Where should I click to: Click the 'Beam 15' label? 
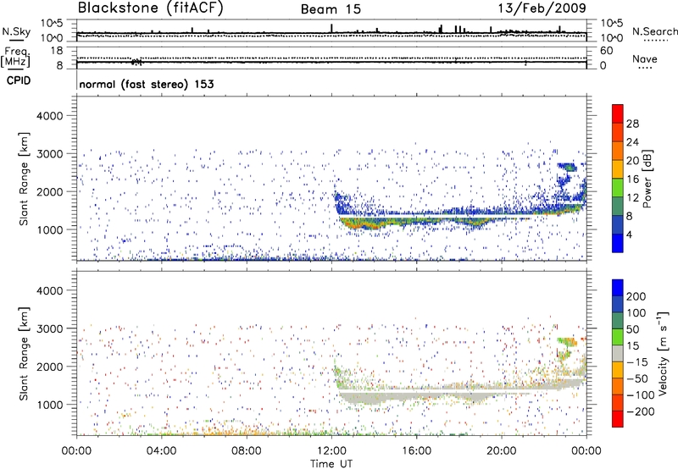pos(331,9)
